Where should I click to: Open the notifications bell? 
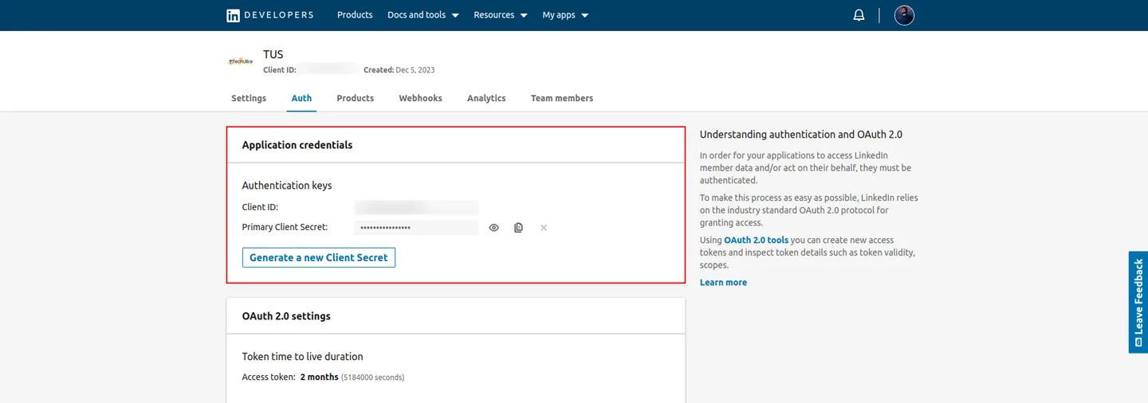point(859,15)
